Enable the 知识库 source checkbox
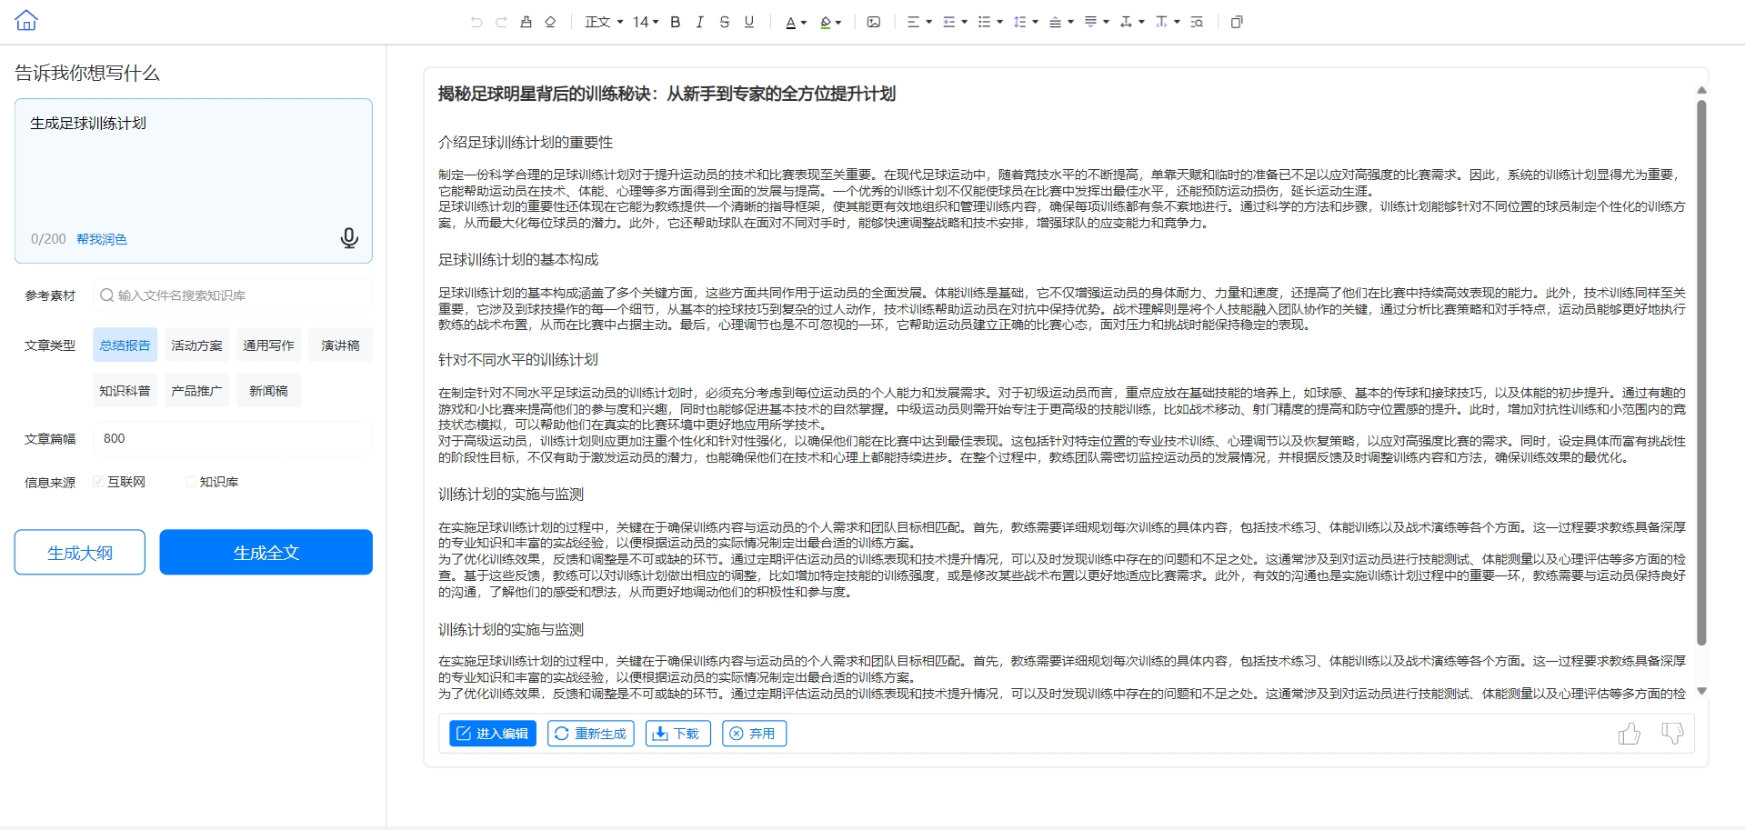 click(190, 482)
